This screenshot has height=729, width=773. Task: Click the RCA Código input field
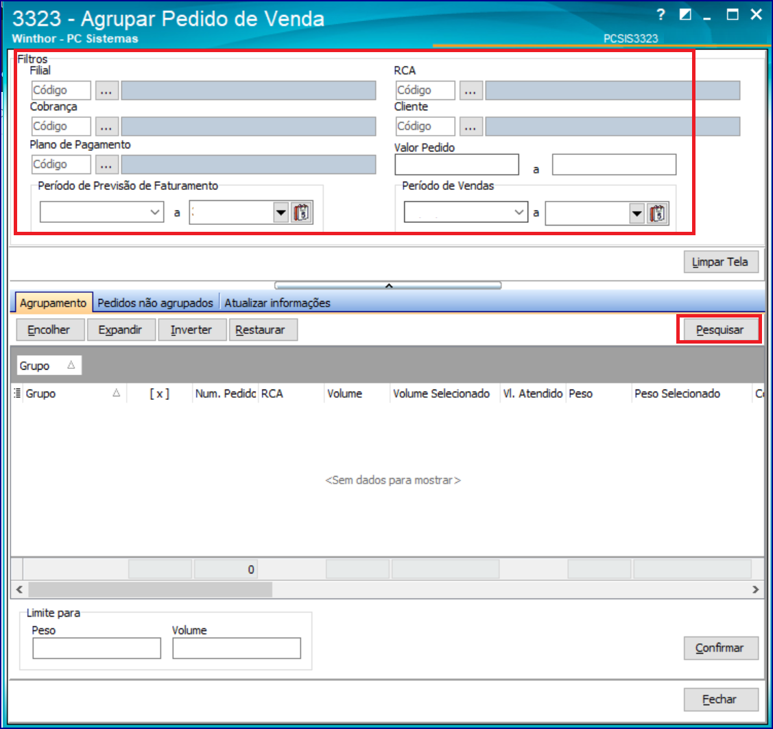(425, 91)
